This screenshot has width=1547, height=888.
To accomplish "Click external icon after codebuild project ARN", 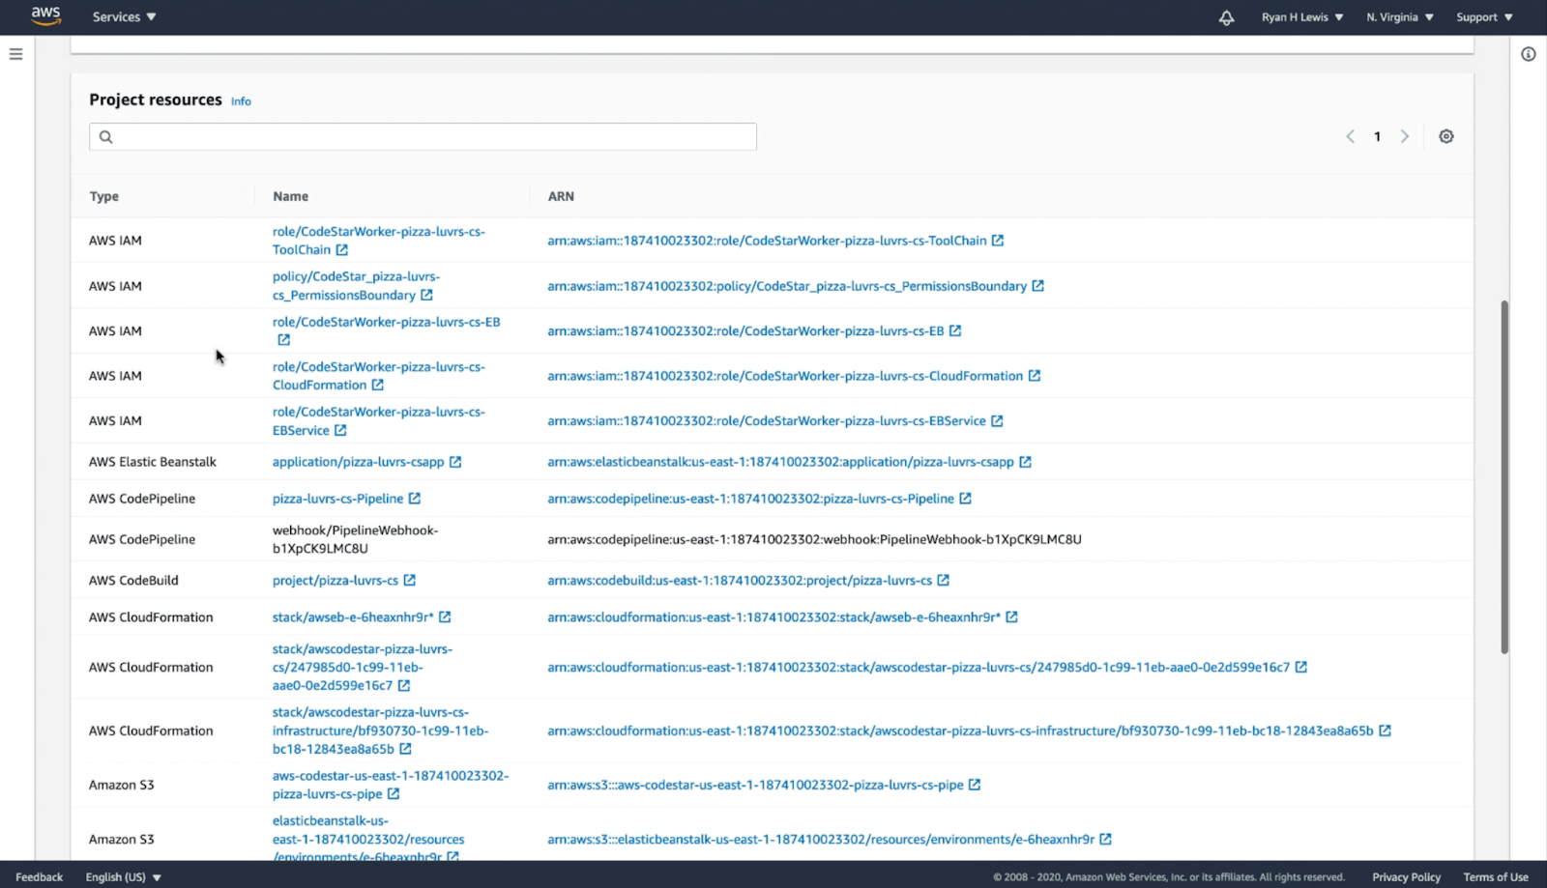I will (944, 581).
